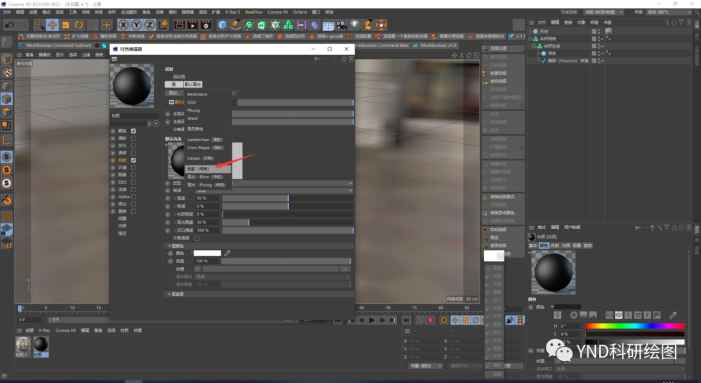Viewport: 701px width, 383px height.
Task: Select 球体 object in object manager
Action: pyautogui.click(x=552, y=53)
